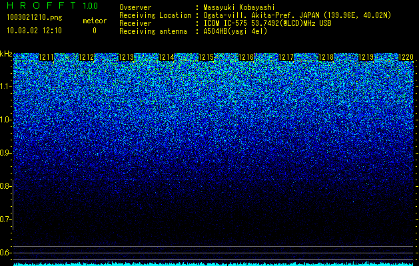Screen dimensions: 419x266
Task: Click the Receiving antenna label
Action: tap(153, 31)
